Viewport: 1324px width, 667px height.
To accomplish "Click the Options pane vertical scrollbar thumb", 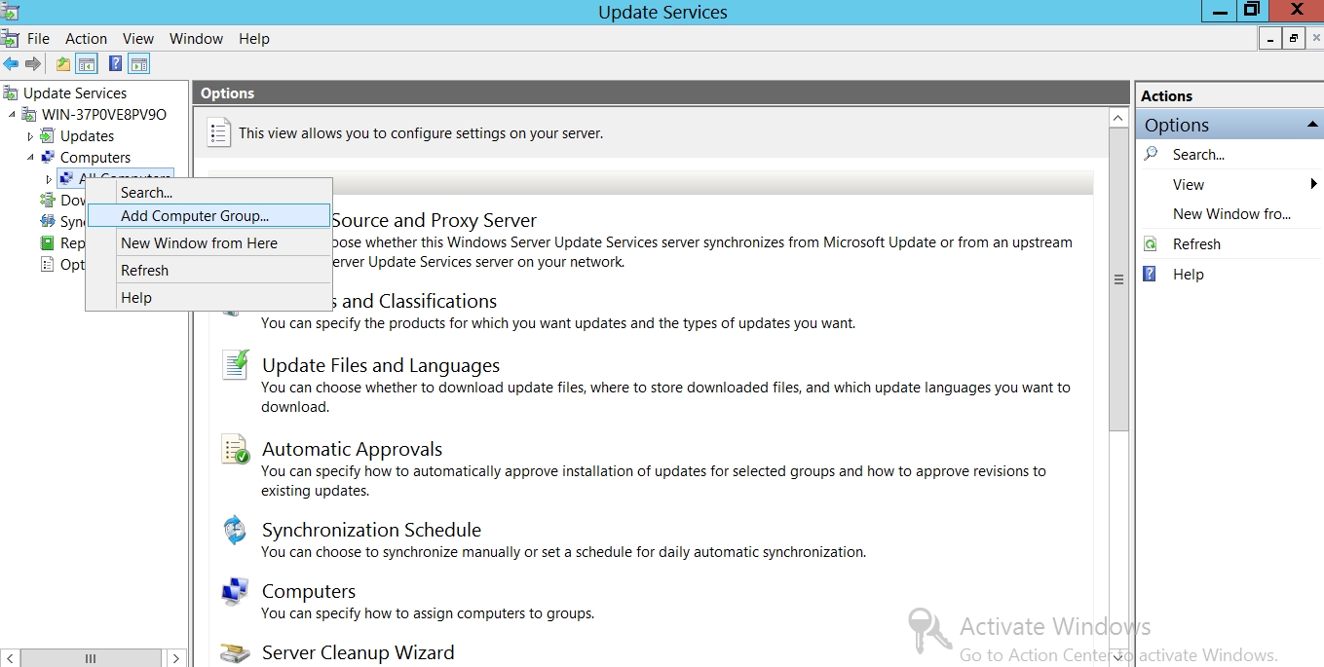I will pyautogui.click(x=1118, y=279).
